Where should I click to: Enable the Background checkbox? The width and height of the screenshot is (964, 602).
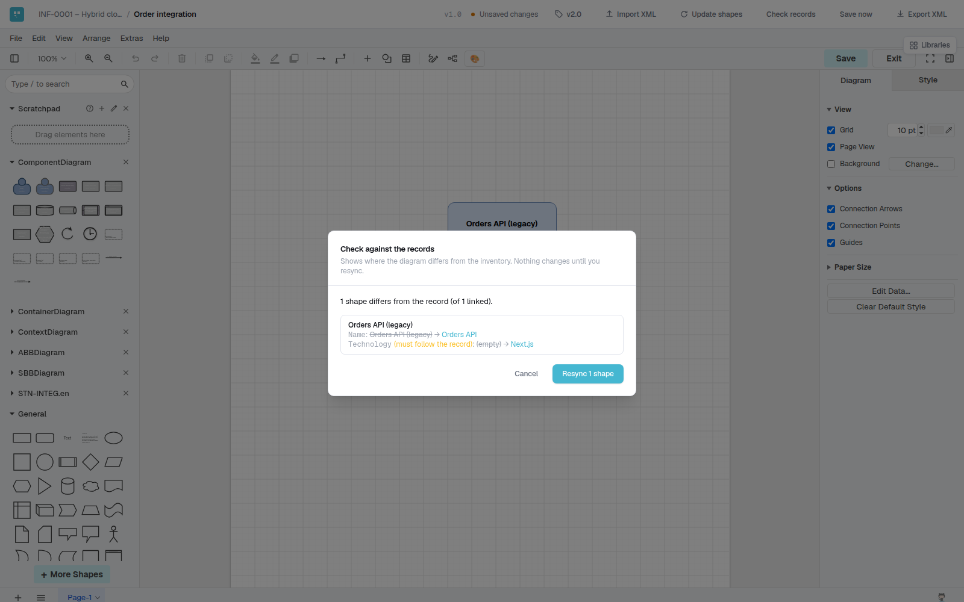pyautogui.click(x=831, y=164)
